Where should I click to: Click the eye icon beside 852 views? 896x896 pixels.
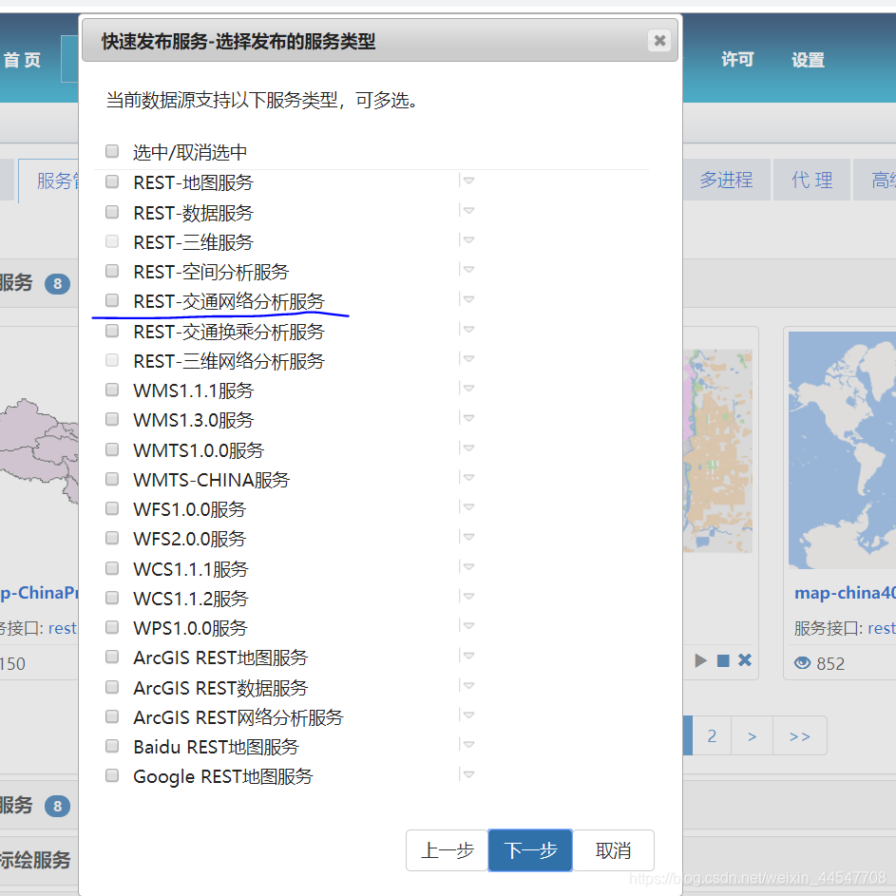coord(802,662)
